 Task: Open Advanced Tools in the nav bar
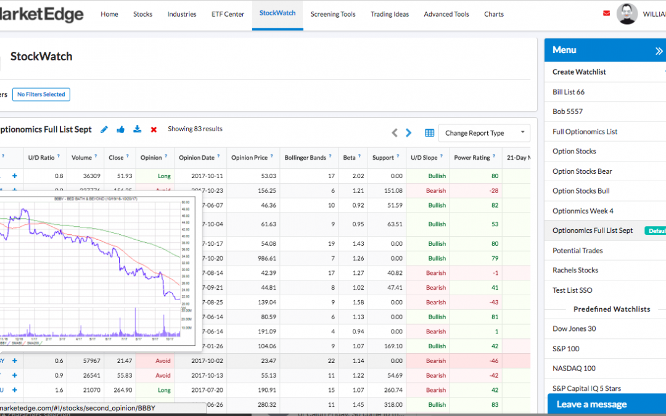click(446, 14)
